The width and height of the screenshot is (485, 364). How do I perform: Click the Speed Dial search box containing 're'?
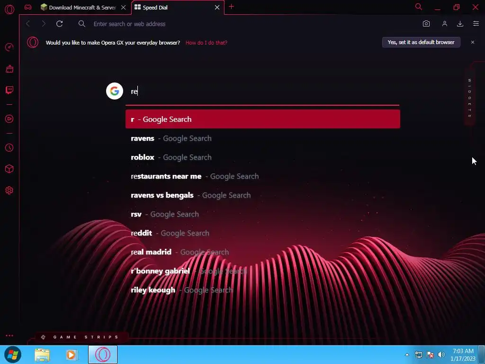(x=262, y=91)
